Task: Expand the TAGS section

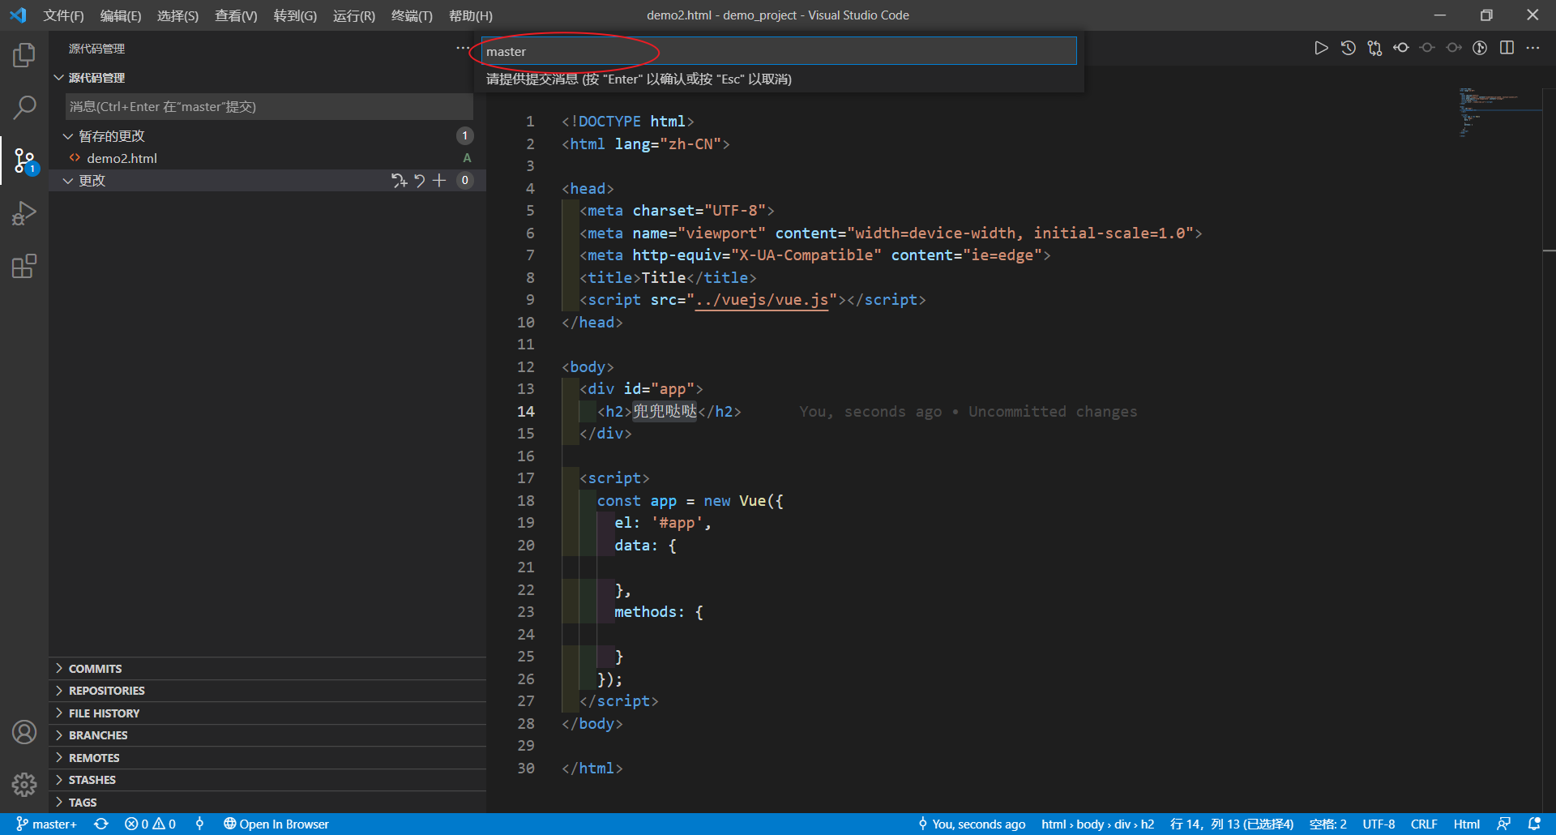Action: click(x=267, y=803)
